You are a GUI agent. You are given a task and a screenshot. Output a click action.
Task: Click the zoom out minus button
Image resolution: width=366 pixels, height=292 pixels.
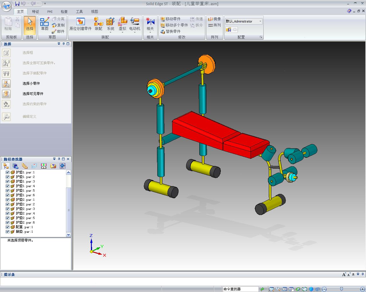pyautogui.click(x=324, y=289)
